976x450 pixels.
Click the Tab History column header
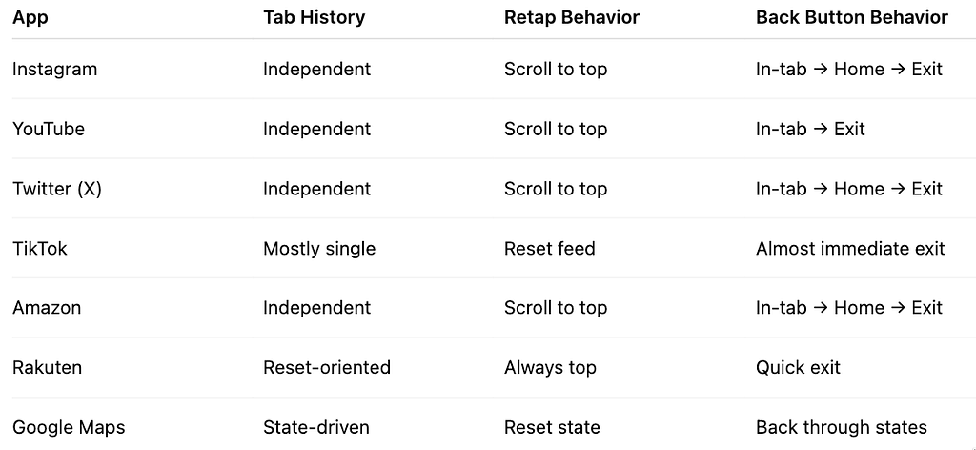pos(314,17)
